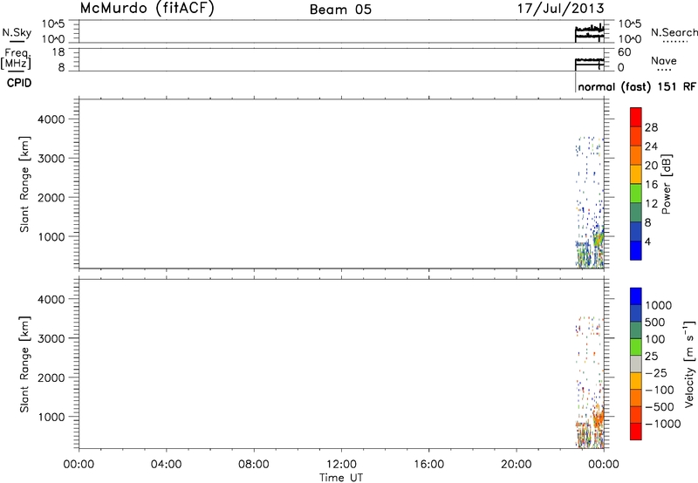Click the orange velocity data cluster near 1000 km
This screenshot has height=483, width=698.
[x=599, y=418]
